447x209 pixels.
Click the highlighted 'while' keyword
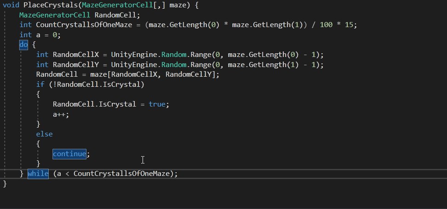[38, 174]
